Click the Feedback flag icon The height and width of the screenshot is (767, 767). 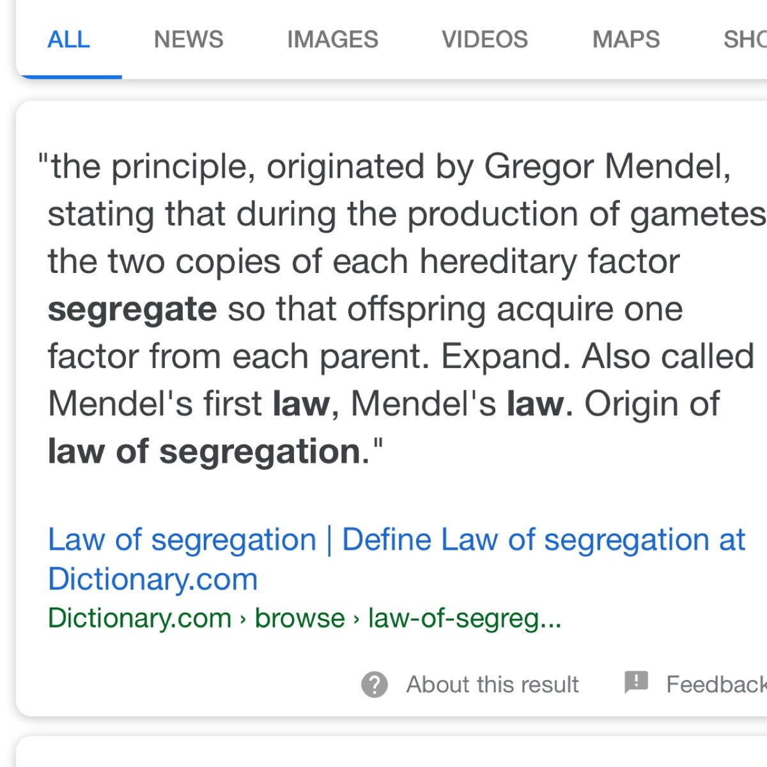tap(636, 683)
